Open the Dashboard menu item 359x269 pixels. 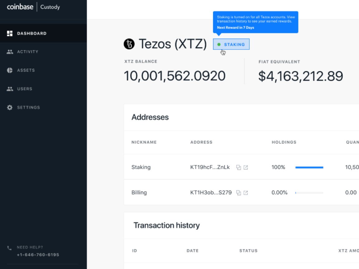point(44,33)
